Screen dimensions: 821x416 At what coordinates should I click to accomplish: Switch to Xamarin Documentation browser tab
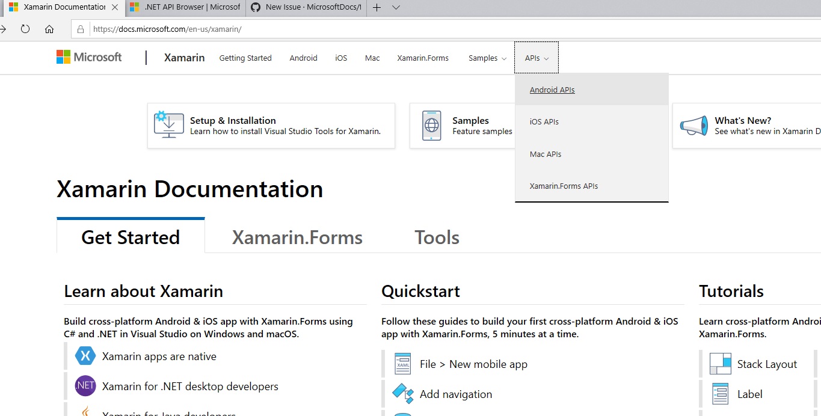point(63,7)
